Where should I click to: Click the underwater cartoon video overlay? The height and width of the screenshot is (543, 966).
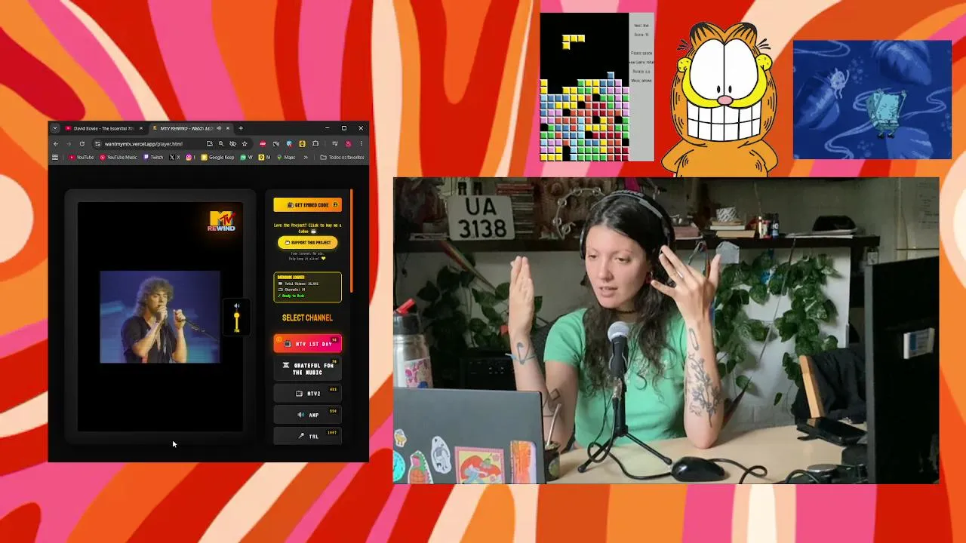coord(872,99)
